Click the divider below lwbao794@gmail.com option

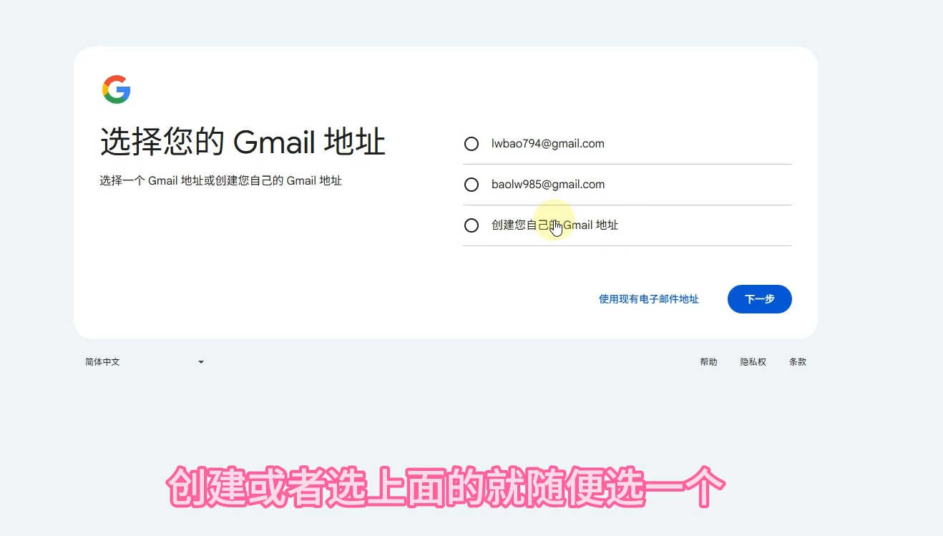tap(627, 165)
